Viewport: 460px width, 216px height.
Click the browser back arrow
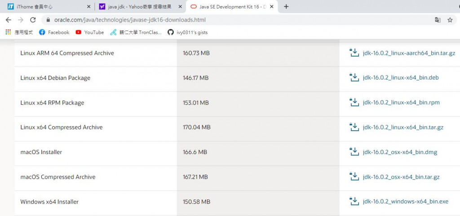pyautogui.click(x=8, y=20)
